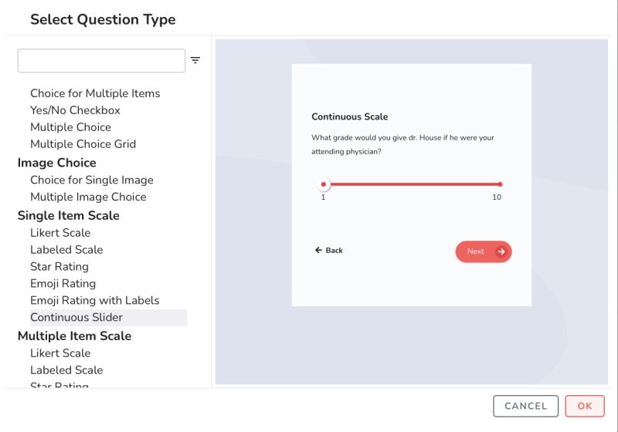
Task: Select Choice for Single Image
Action: (91, 180)
